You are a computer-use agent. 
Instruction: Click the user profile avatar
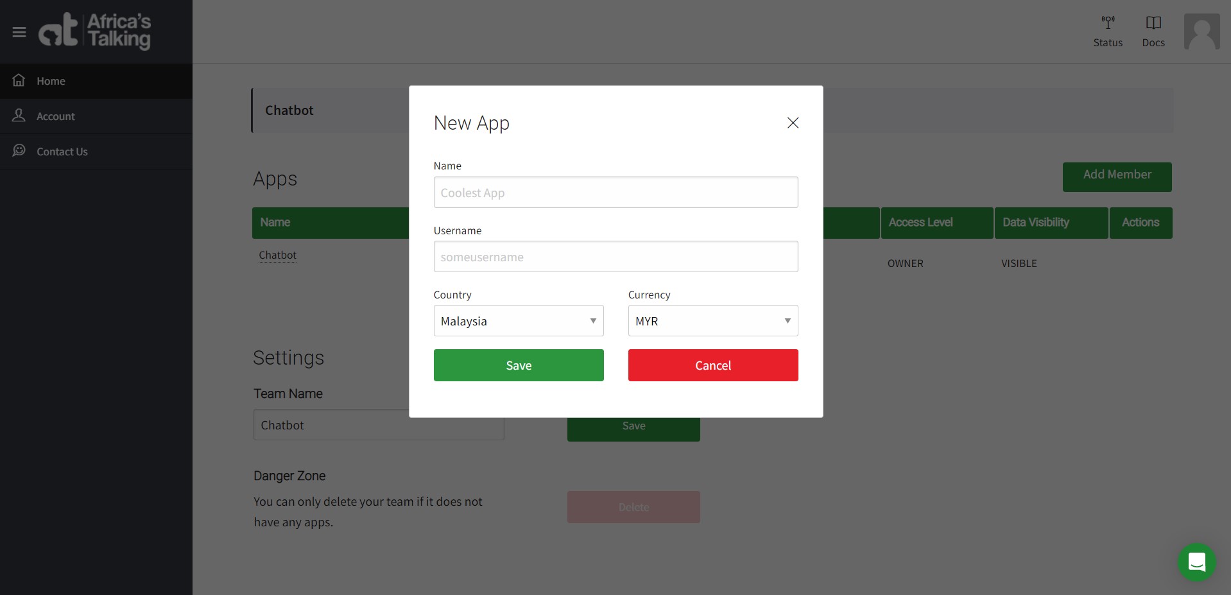click(1201, 31)
